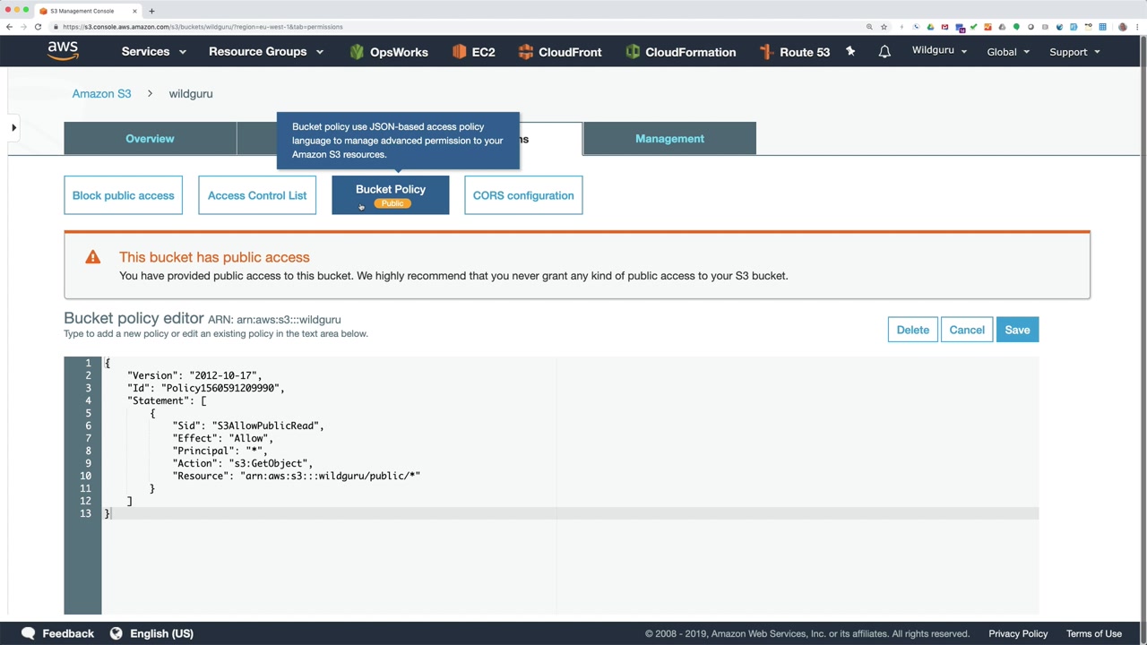Screen dimensions: 1147x645
Task: Open the Global region dropdown
Action: [x=1008, y=52]
